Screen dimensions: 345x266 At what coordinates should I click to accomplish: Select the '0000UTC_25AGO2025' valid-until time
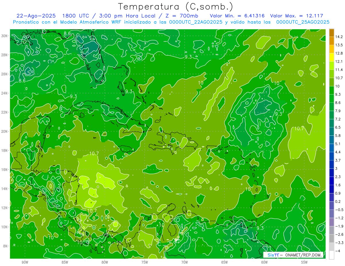click(x=303, y=22)
